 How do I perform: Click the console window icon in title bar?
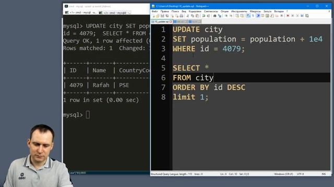pos(66,6)
